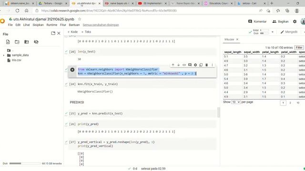
Task: Click the Disk usage bar at bottom
Action: click(x=25, y=163)
